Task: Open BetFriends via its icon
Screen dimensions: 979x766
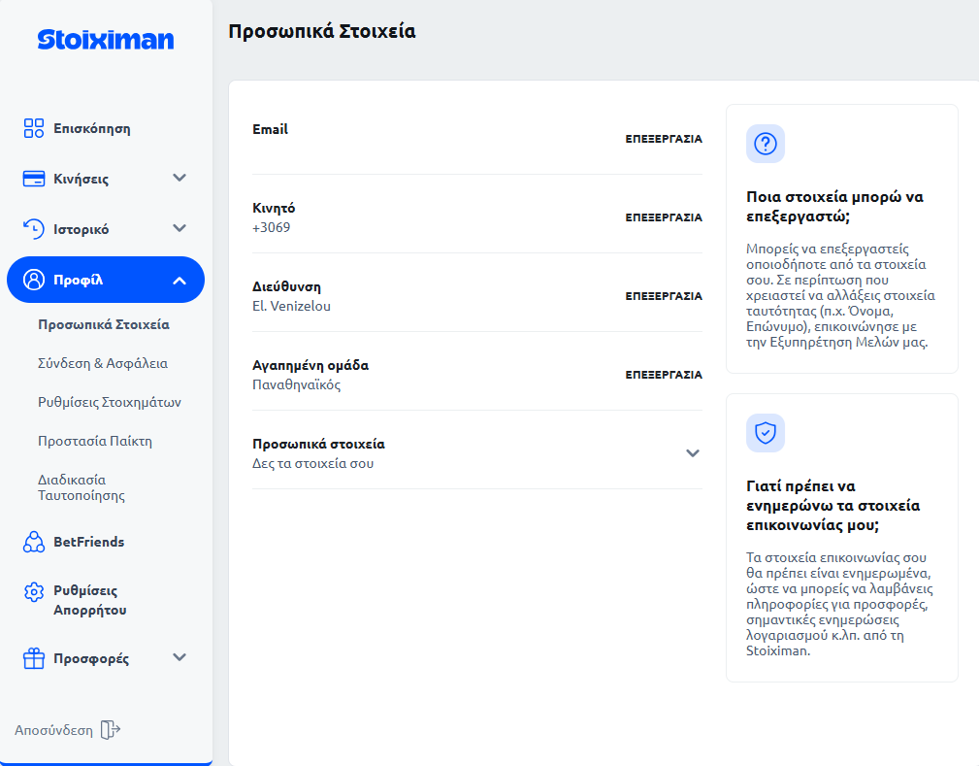Action: click(x=34, y=542)
